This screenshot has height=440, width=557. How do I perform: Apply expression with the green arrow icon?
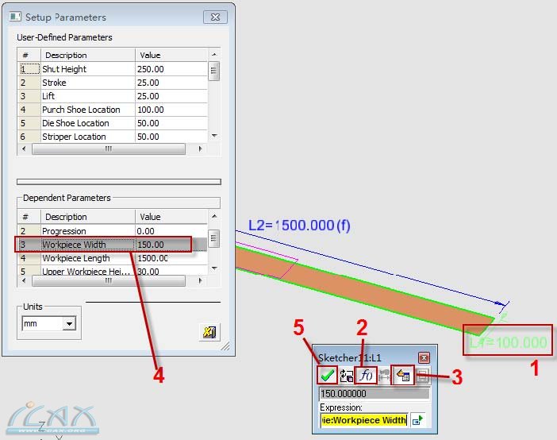[417, 420]
